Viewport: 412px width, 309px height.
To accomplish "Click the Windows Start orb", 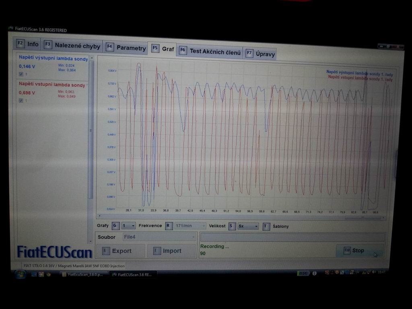I will [x=20, y=274].
